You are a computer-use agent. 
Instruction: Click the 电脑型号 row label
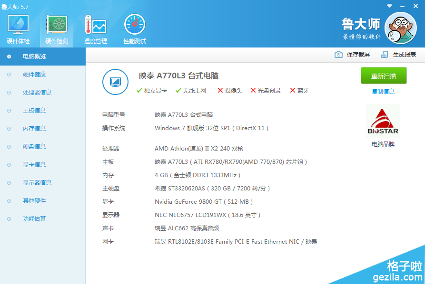coord(114,115)
